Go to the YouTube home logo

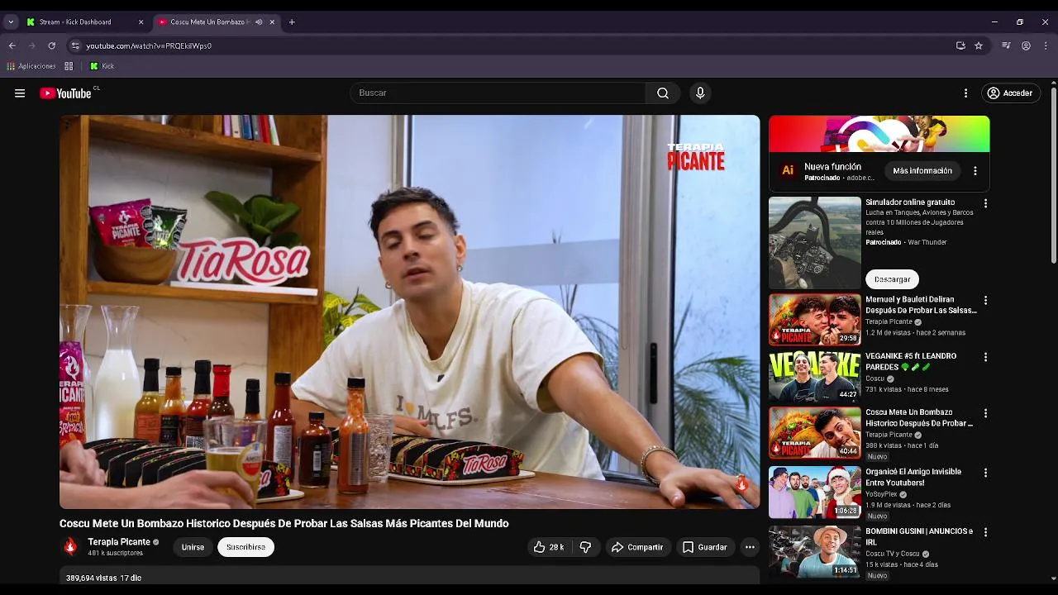tap(66, 93)
